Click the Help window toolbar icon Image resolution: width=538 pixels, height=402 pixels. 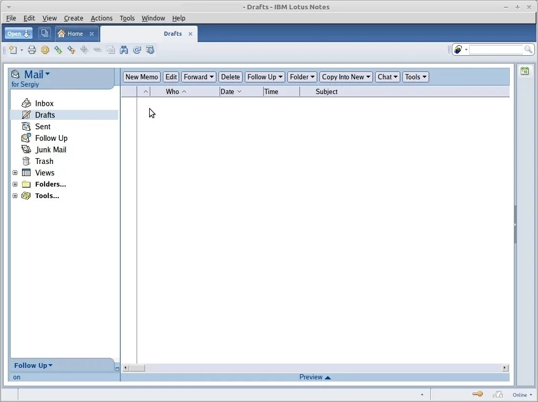coord(150,50)
